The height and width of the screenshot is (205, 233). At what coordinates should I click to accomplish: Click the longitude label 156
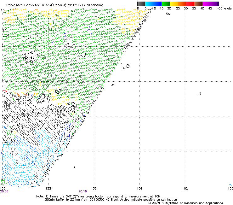[94, 189]
